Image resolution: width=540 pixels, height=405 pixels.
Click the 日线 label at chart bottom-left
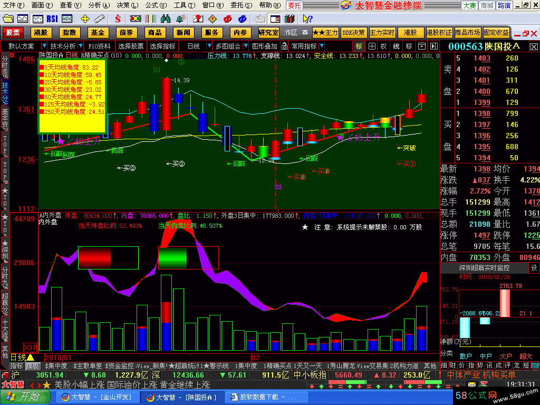point(18,358)
